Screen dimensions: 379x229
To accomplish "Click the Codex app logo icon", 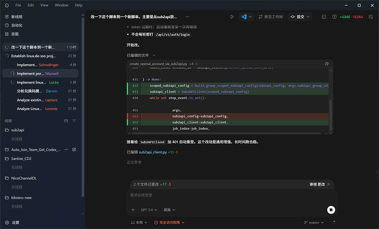I will pyautogui.click(x=7, y=5).
